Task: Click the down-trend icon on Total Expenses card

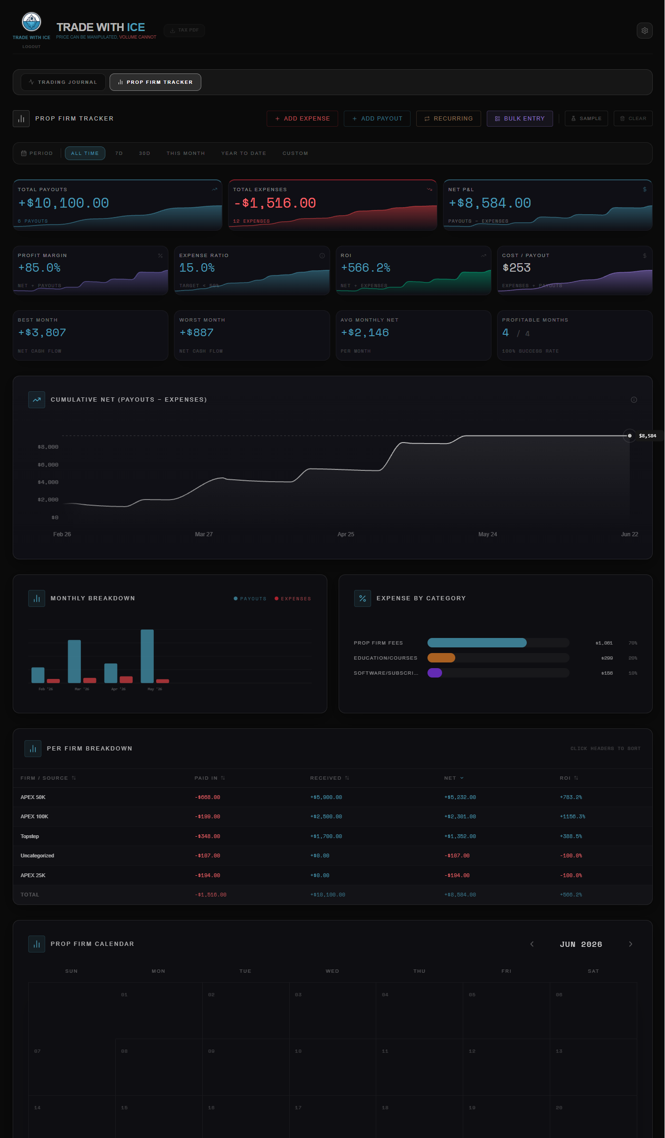Action: (x=429, y=189)
